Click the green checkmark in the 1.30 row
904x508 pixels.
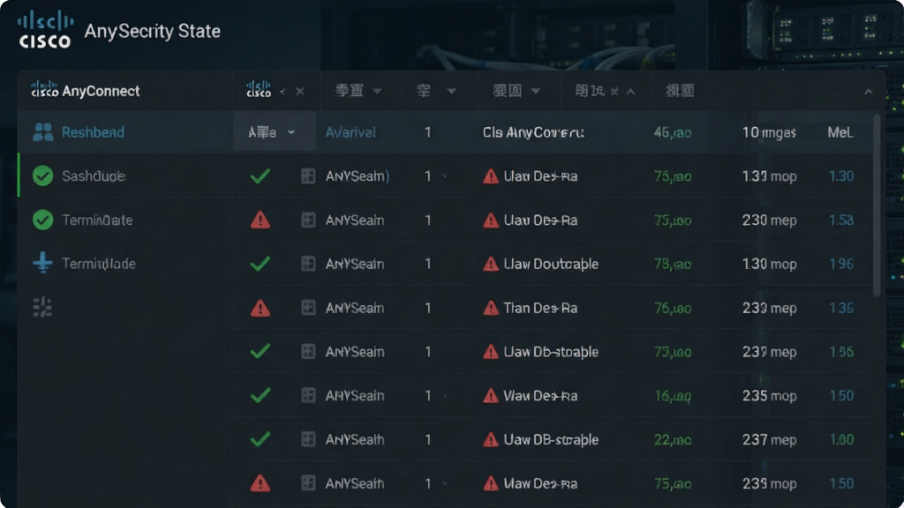pos(260,176)
